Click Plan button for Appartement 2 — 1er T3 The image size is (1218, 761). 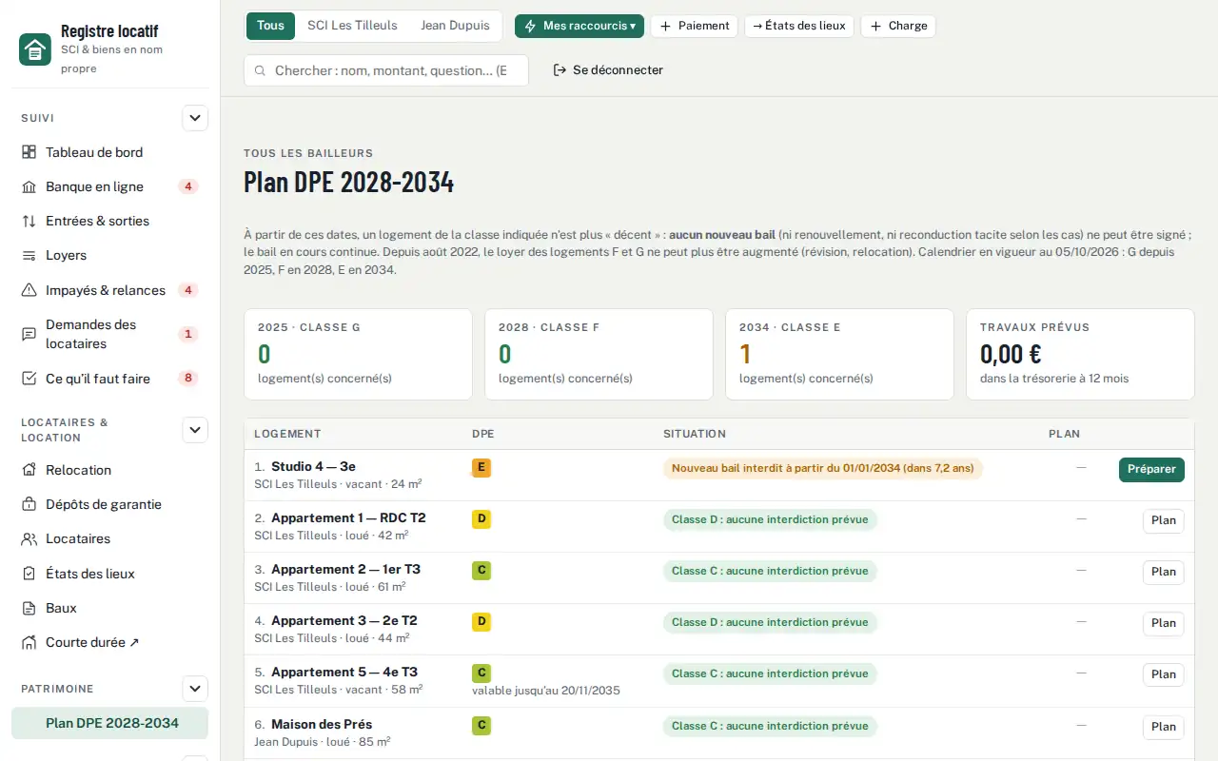click(x=1163, y=572)
